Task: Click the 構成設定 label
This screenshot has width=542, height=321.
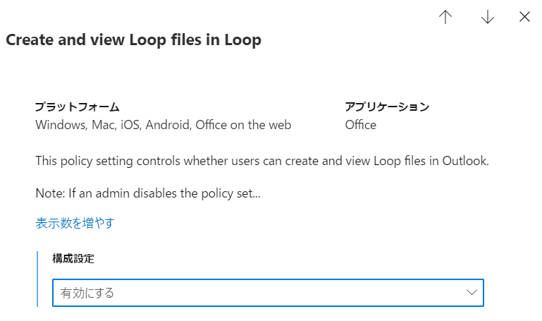Action: [x=73, y=258]
